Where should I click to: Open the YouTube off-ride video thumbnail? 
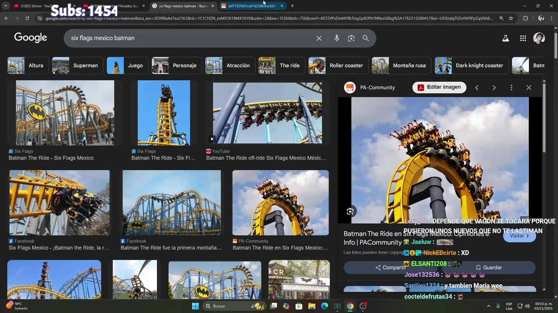tap(268, 113)
